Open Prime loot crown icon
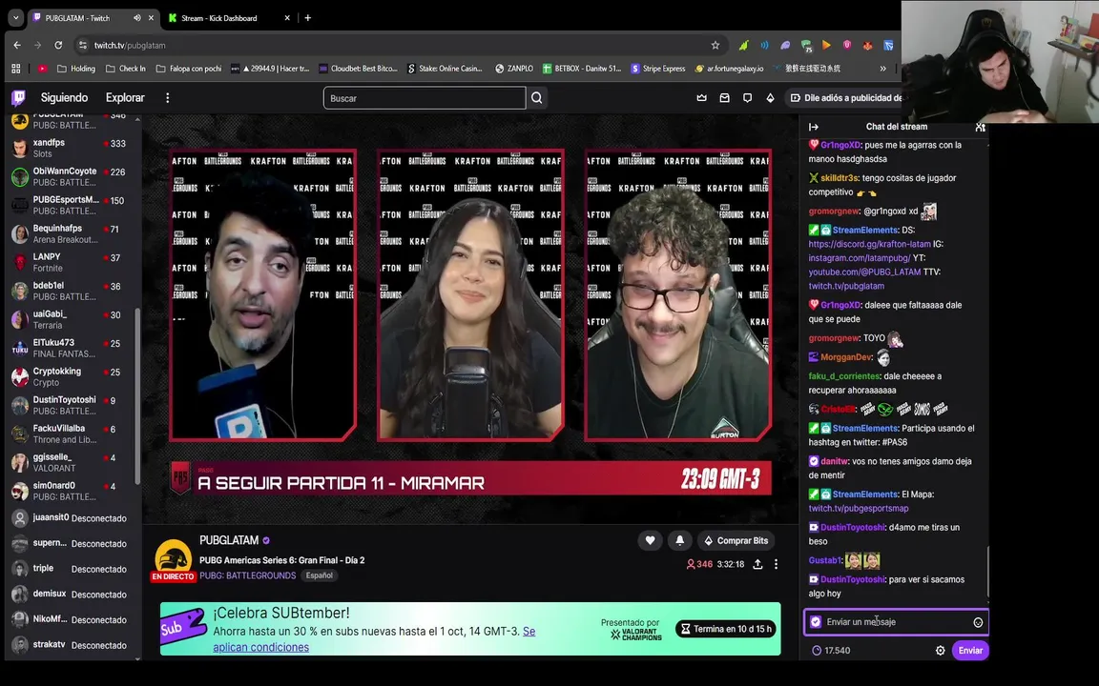Screen dimensions: 1099x686 (701, 98)
